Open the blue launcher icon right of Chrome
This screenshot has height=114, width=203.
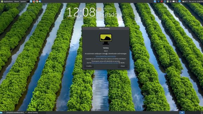[40, 1]
